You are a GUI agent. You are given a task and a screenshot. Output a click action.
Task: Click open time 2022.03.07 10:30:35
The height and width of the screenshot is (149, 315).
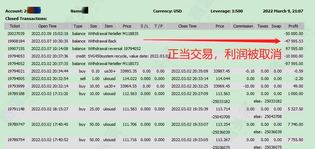point(50,41)
